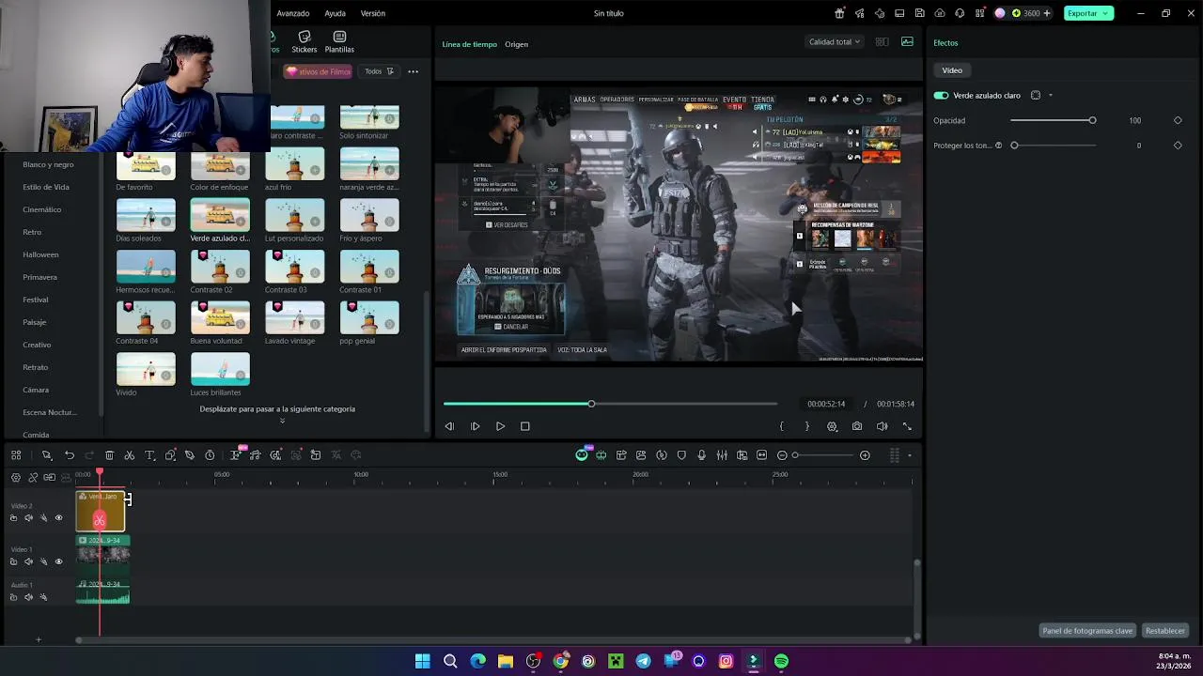This screenshot has width=1203, height=676.
Task: Open the Exportar dropdown arrow
Action: 1107,13
